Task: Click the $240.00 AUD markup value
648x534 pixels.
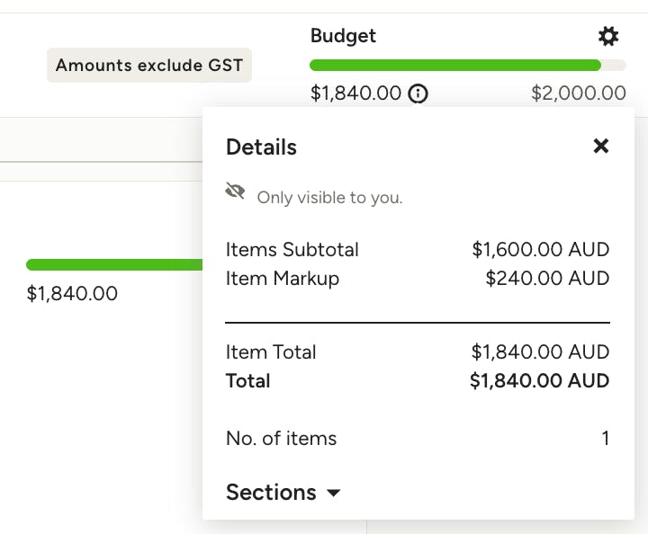Action: (x=547, y=279)
